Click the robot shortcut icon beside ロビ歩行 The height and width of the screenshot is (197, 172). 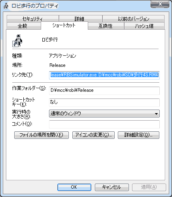(17, 41)
